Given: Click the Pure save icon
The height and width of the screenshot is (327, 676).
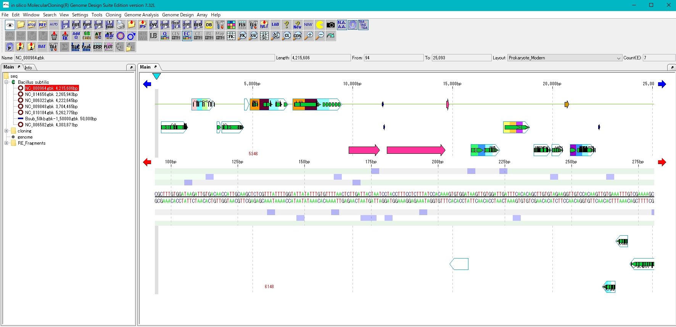Looking at the screenshot, I should click(87, 25).
